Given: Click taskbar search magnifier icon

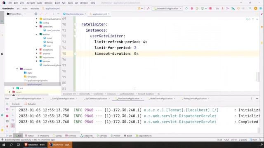Looking at the screenshot, I should tap(11, 145).
